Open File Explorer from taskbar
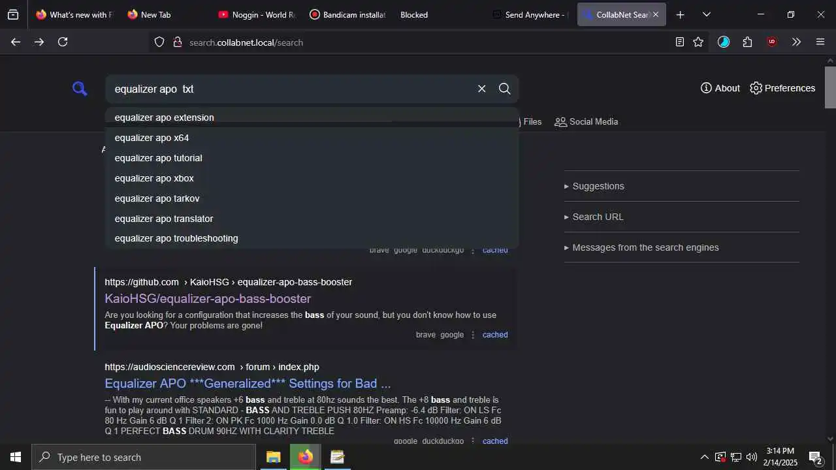Viewport: 836px width, 470px height. click(x=273, y=457)
